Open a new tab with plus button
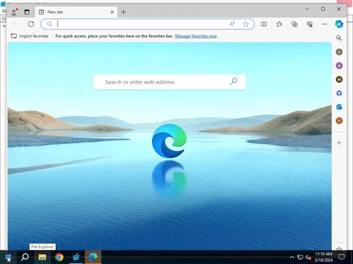Viewport: 353px width, 264px height. 124,12
